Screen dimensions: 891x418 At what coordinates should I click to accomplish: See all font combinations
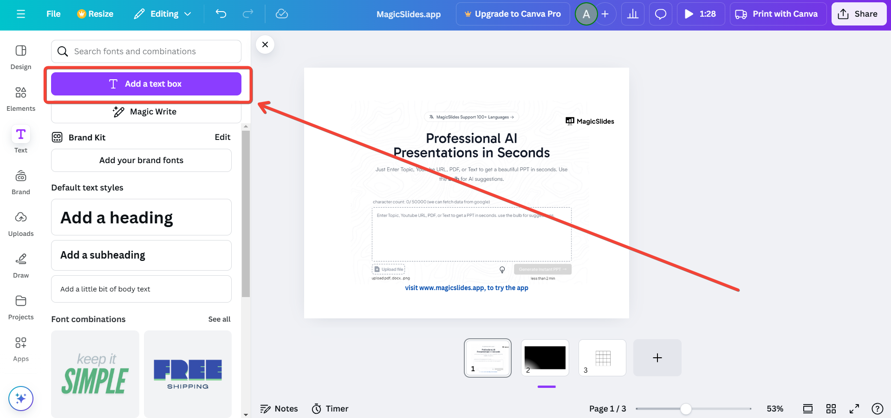[x=219, y=319]
